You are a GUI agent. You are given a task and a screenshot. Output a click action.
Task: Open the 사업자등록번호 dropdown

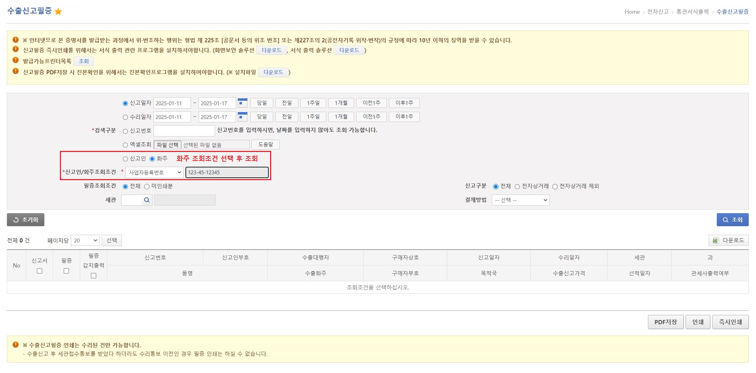point(154,172)
